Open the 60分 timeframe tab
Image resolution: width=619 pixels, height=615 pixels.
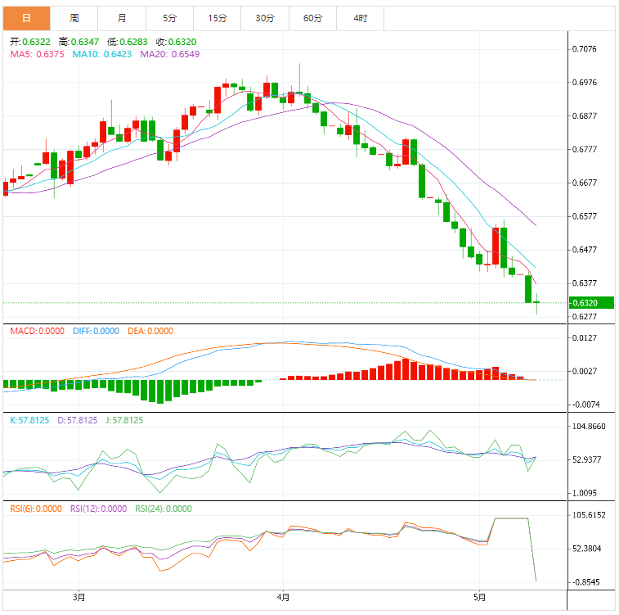pyautogui.click(x=312, y=18)
